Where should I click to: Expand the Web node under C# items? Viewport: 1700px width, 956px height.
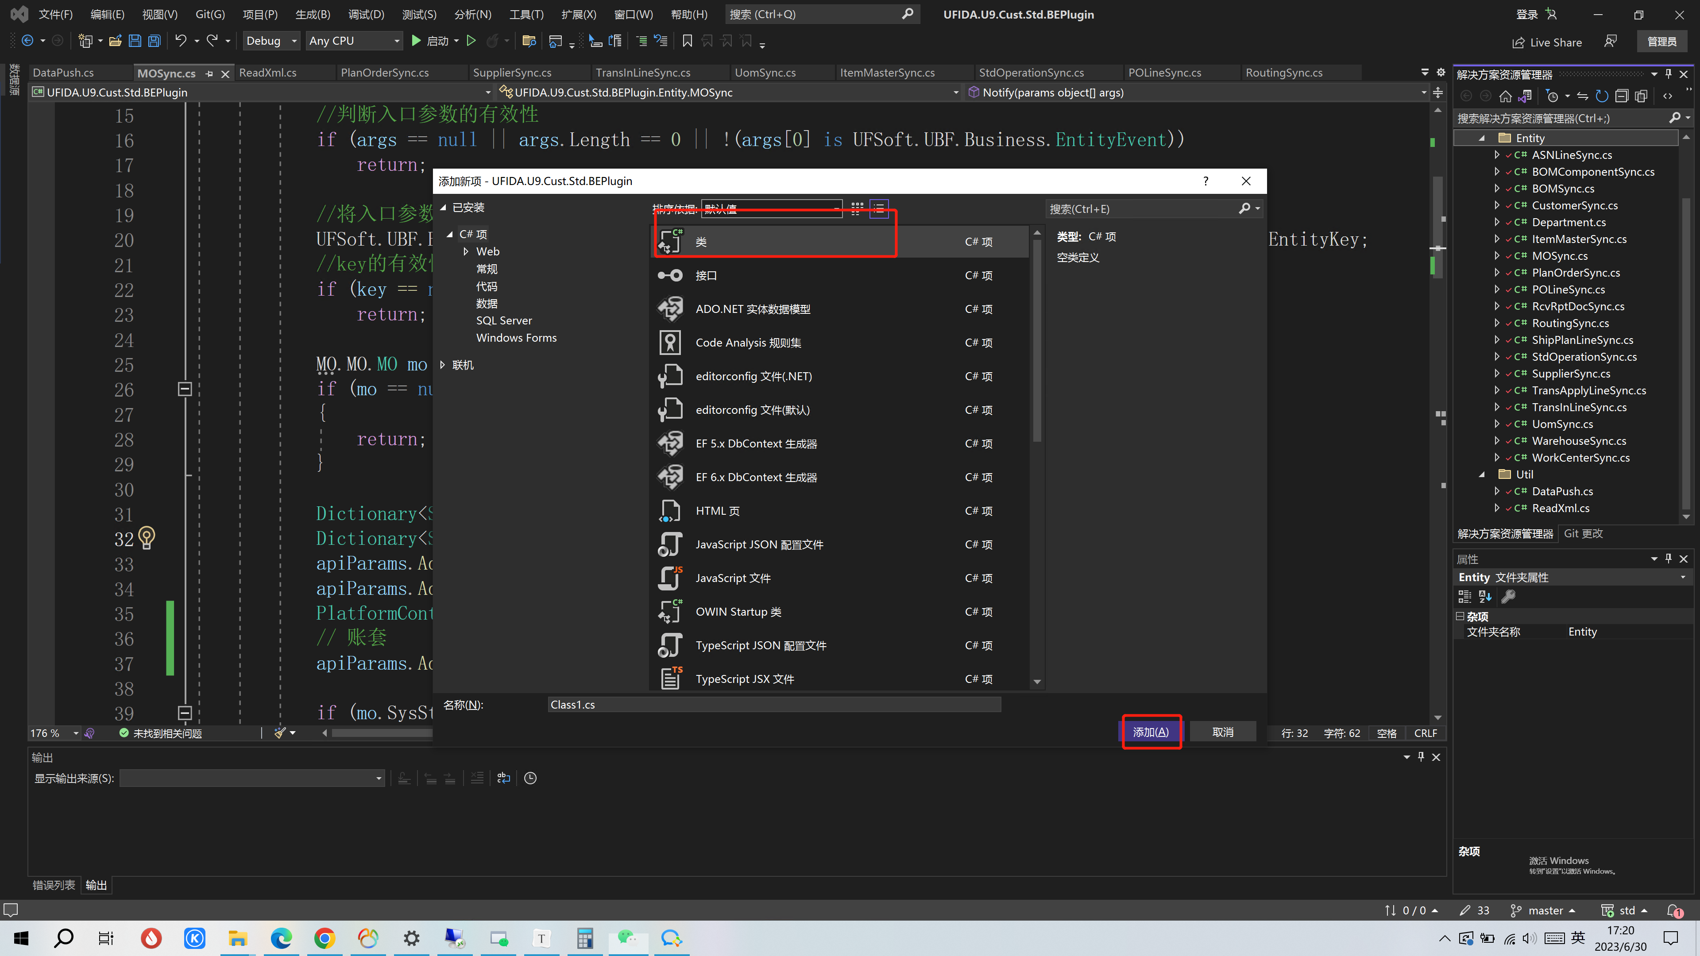click(466, 251)
